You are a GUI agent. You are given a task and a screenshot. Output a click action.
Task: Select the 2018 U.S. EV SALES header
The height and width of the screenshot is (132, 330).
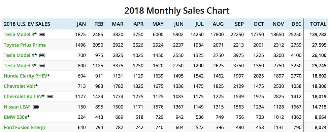pos(27,24)
